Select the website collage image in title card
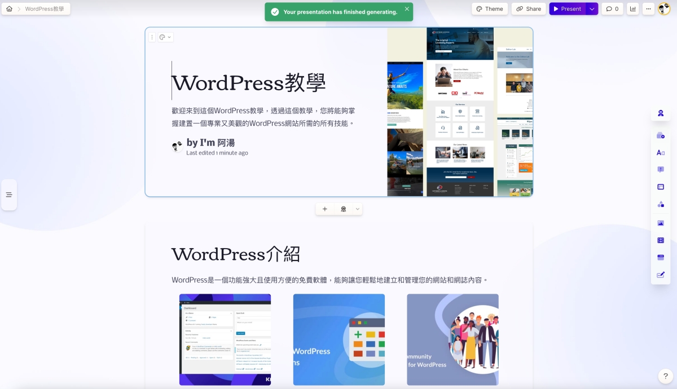Image resolution: width=677 pixels, height=389 pixels. (460, 112)
